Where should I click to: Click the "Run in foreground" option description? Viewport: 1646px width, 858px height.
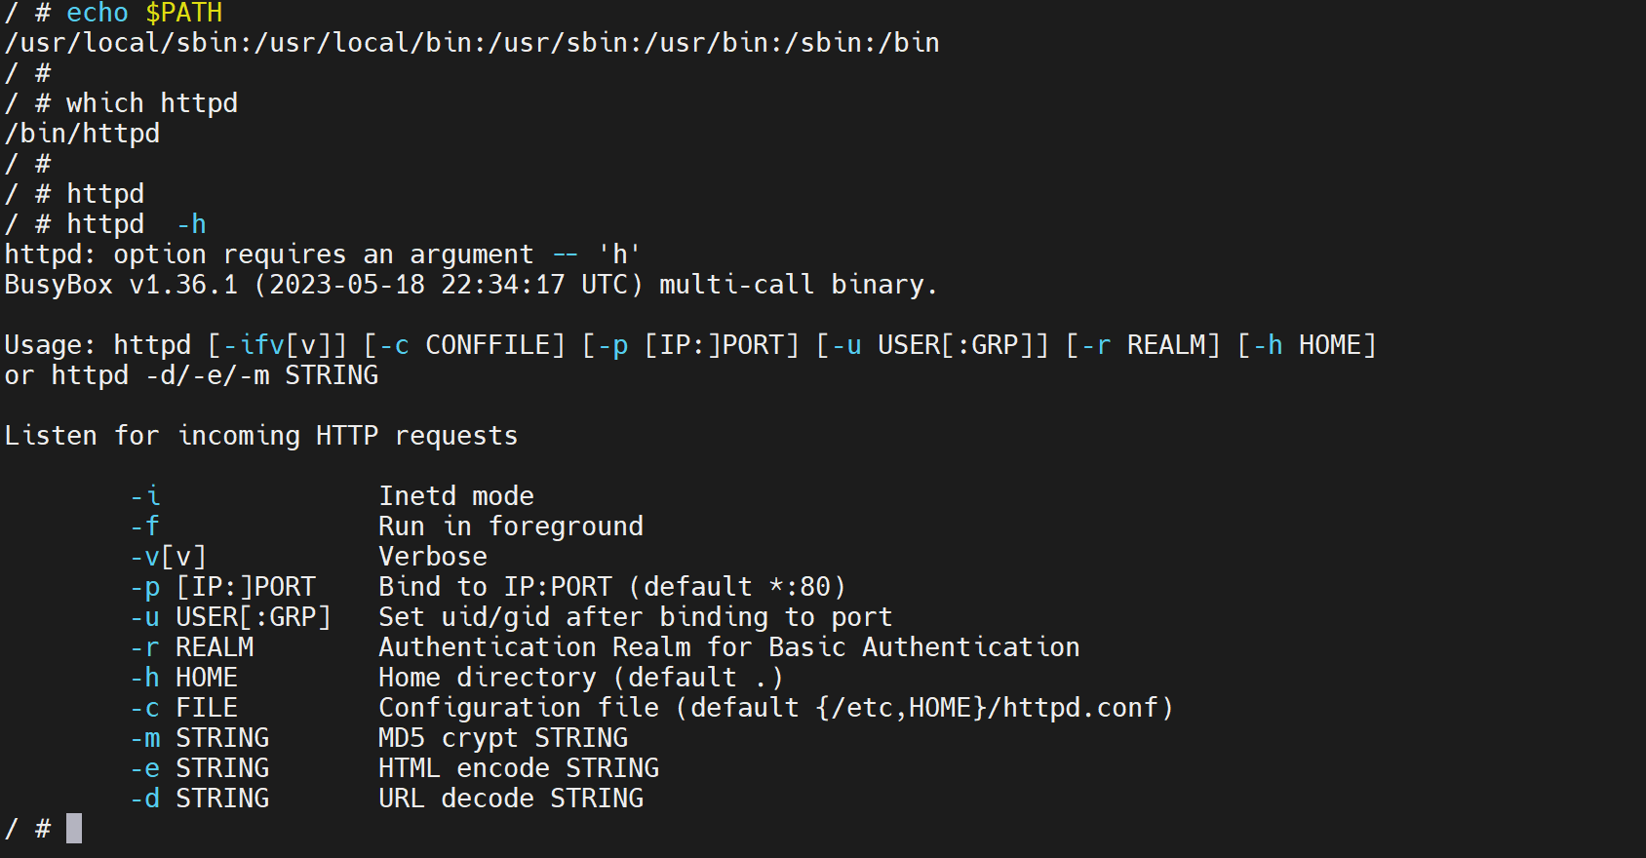tap(510, 526)
